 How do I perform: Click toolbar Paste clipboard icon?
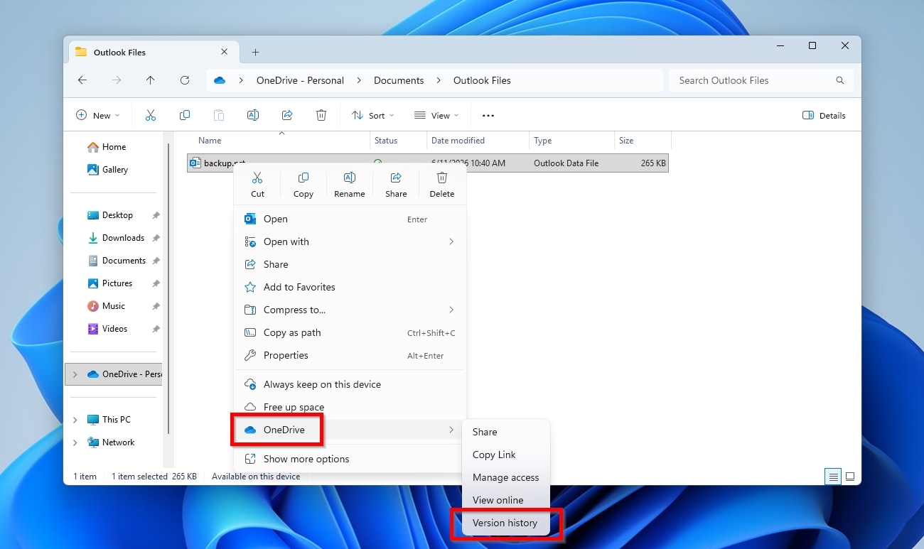219,115
